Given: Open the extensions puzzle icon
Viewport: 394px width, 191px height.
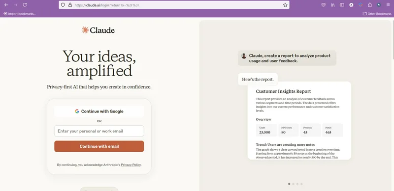Looking at the screenshot, I should [x=370, y=5].
